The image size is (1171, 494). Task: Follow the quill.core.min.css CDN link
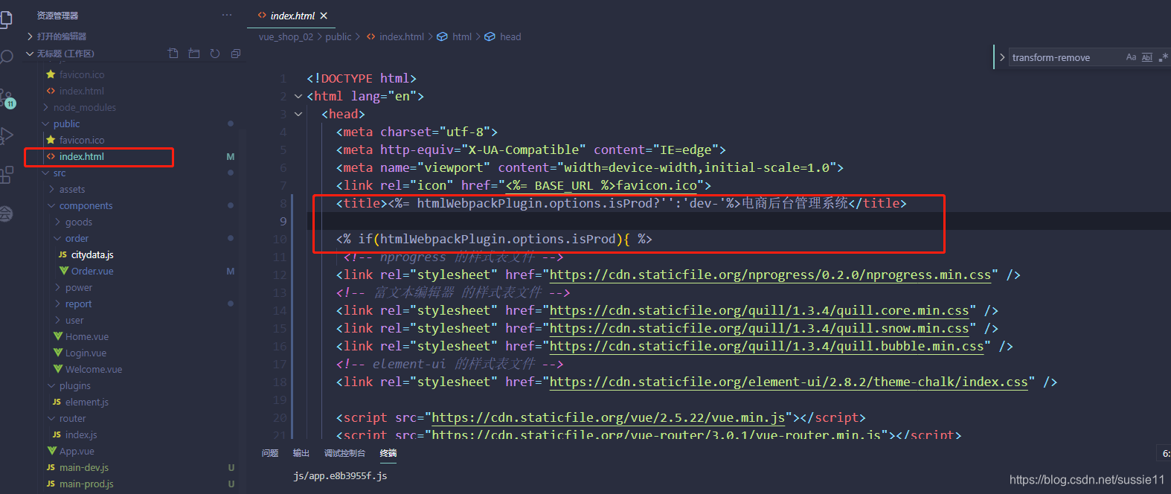(x=760, y=310)
